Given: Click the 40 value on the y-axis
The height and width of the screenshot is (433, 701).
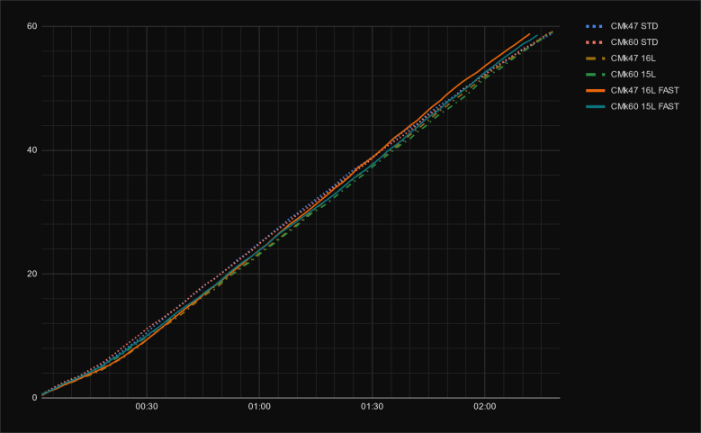Looking at the screenshot, I should point(31,150).
